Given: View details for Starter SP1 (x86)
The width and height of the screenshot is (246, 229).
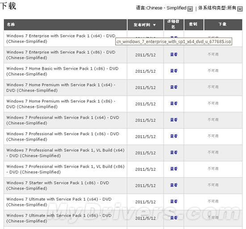Looking at the screenshot, I should click(x=174, y=185).
